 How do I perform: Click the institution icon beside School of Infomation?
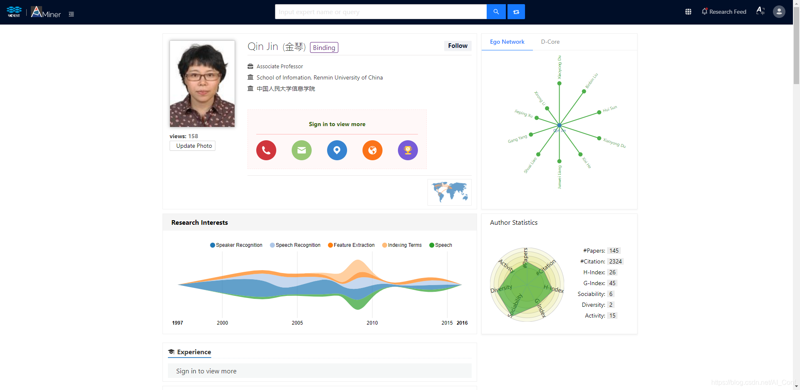pyautogui.click(x=250, y=77)
